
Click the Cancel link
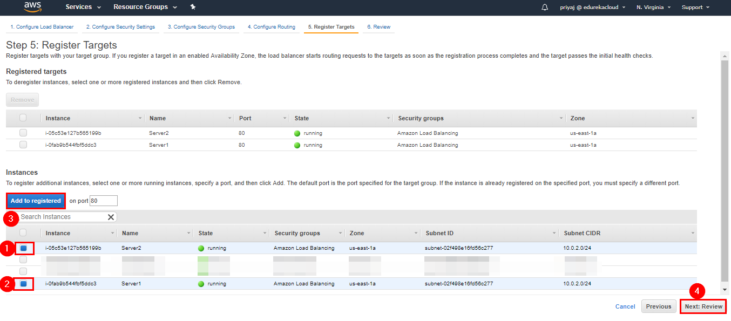point(625,306)
